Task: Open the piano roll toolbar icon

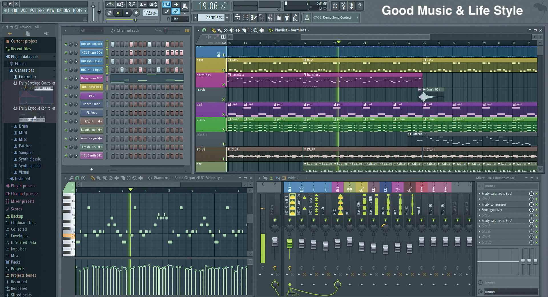Action: pos(254,18)
